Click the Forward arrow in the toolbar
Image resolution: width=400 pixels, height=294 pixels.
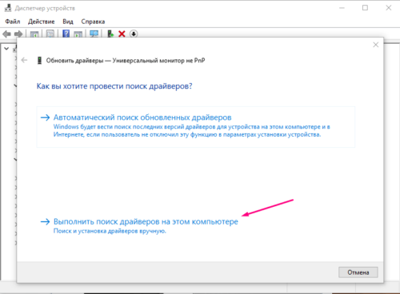[x=18, y=34]
